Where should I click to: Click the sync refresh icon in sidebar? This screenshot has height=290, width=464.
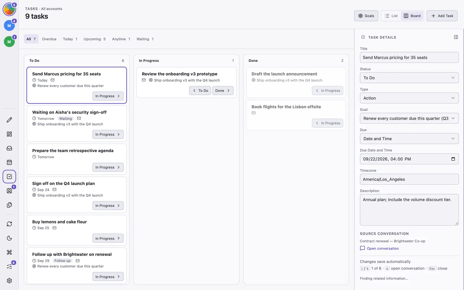9,224
